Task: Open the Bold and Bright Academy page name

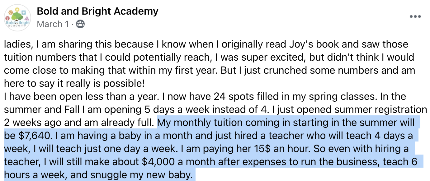Action: pos(97,11)
